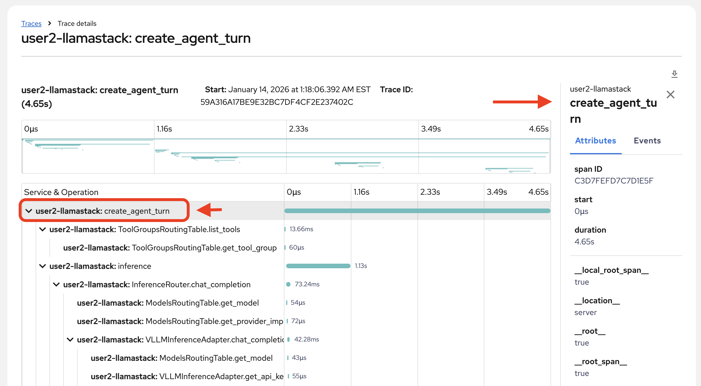The width and height of the screenshot is (701, 386).
Task: Select the ModelsRoutingTable.get_model span row
Action: [x=168, y=303]
